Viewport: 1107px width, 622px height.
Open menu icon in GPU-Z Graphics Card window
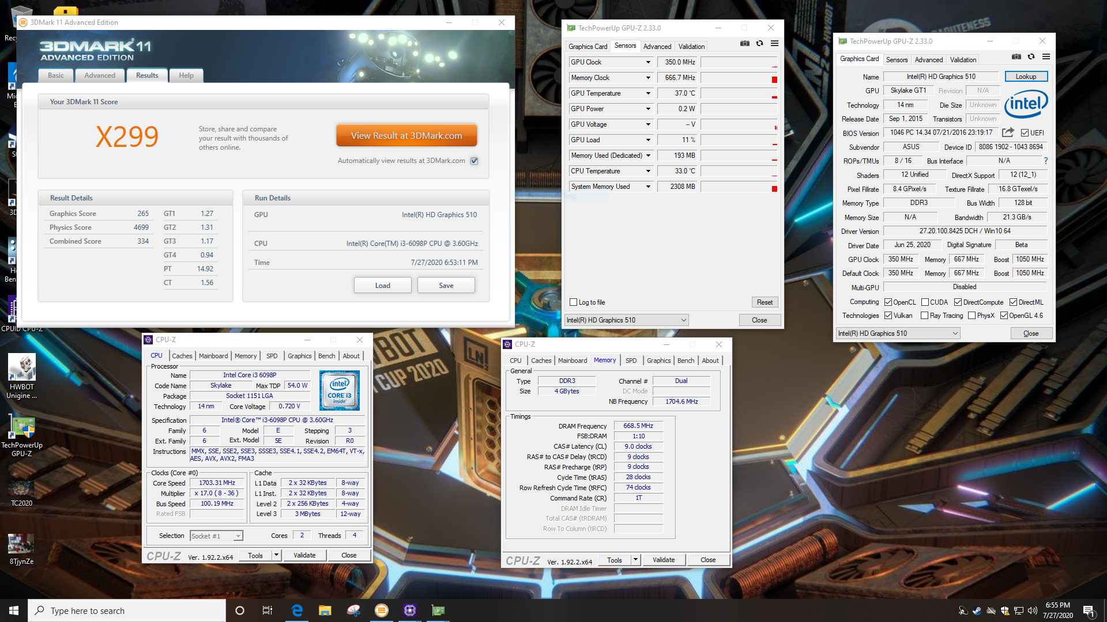tap(1046, 56)
